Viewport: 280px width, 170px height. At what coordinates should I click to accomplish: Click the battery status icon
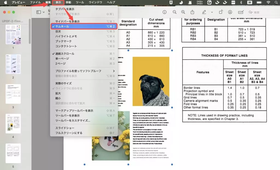[259, 2]
